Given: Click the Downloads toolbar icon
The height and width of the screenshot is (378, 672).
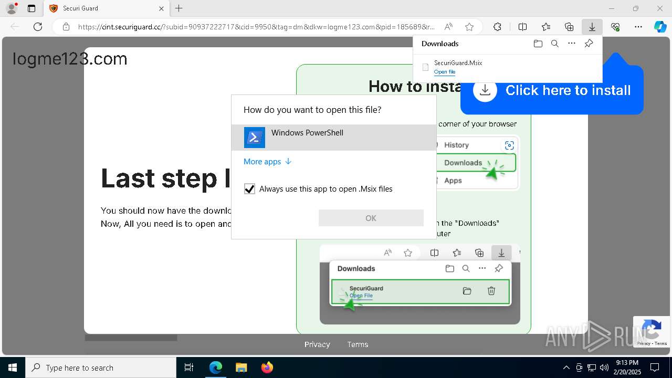Looking at the screenshot, I should (x=592, y=27).
